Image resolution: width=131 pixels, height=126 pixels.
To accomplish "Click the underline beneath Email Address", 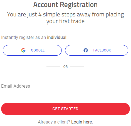I will click(65, 91).
